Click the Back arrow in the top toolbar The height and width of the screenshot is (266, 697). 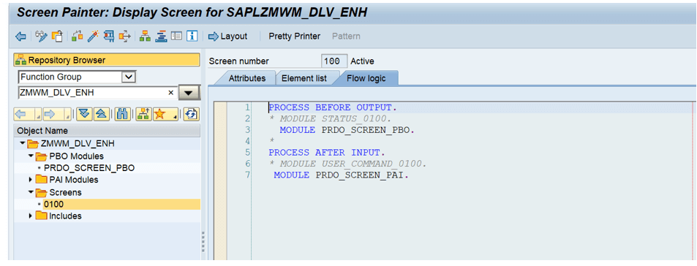click(21, 37)
